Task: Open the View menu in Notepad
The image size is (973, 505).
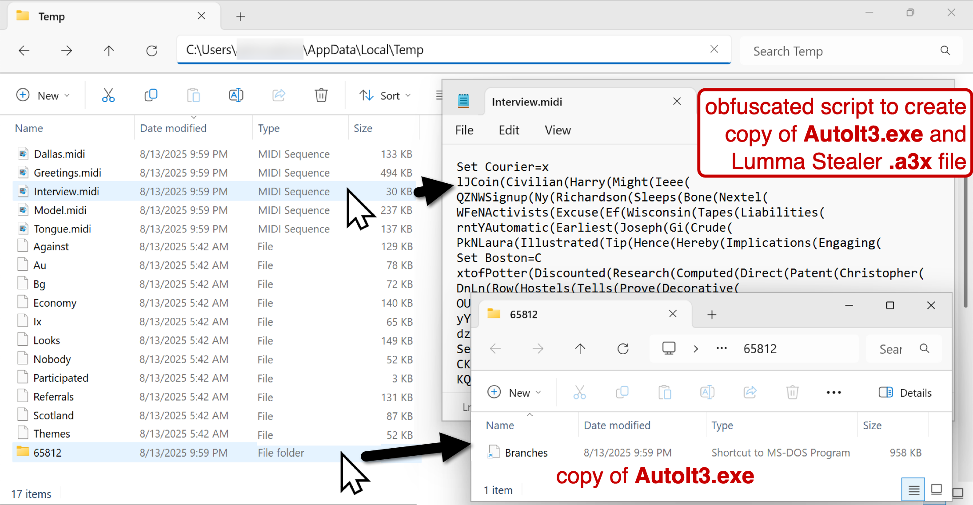Action: click(x=558, y=130)
